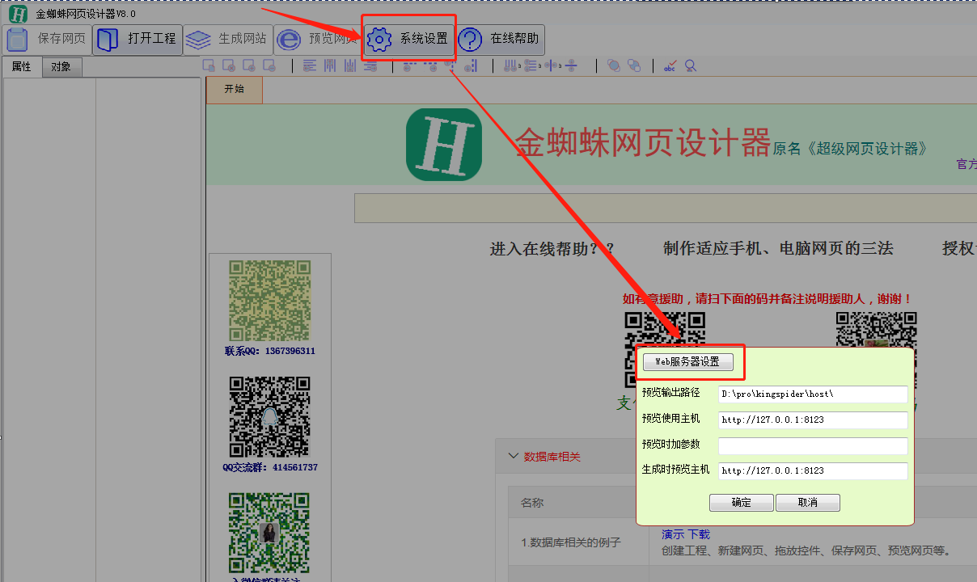Click the green H application logo in the title bar

click(x=17, y=13)
